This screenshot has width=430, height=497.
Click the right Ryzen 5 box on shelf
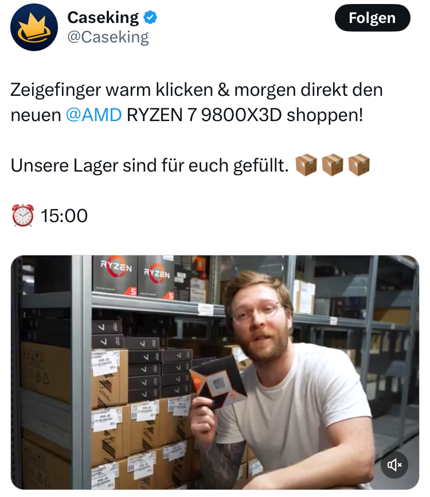(x=156, y=278)
